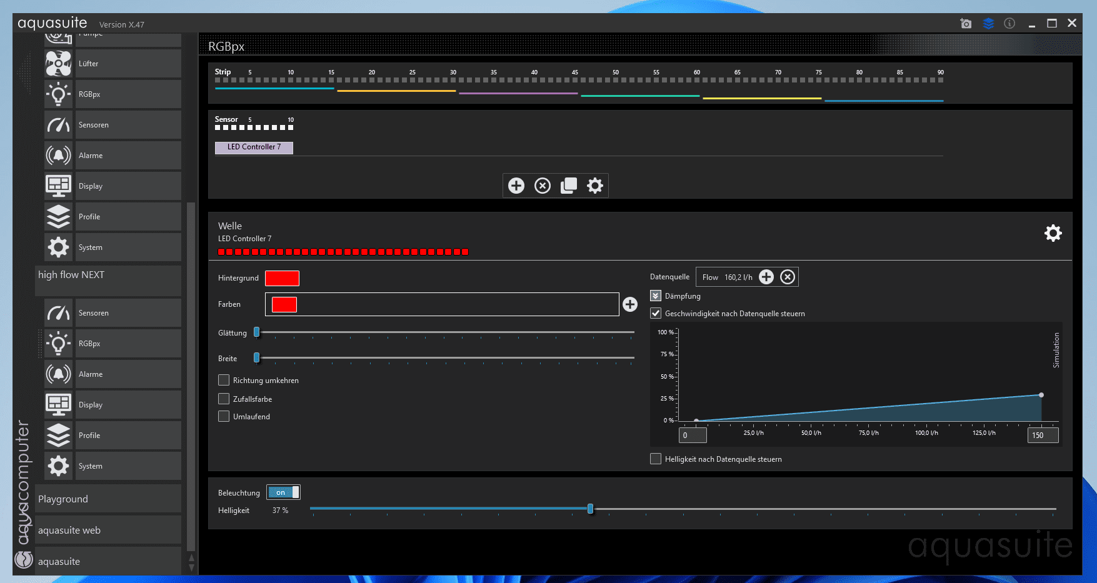Screen dimensions: 1097x583
Task: Select the curve end point on the graph
Action: pyautogui.click(x=1041, y=395)
